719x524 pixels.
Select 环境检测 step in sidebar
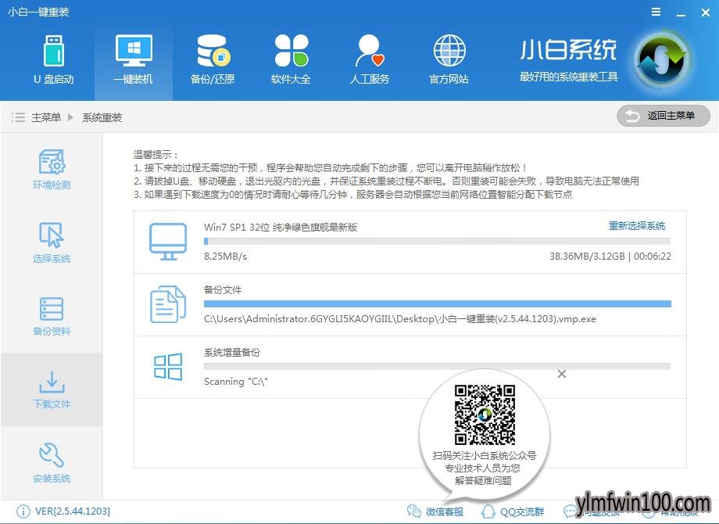(x=52, y=169)
